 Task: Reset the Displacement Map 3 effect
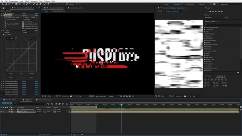point(24,86)
